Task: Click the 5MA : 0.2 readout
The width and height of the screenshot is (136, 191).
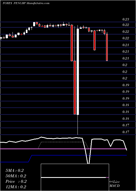Action: click(x=14, y=171)
